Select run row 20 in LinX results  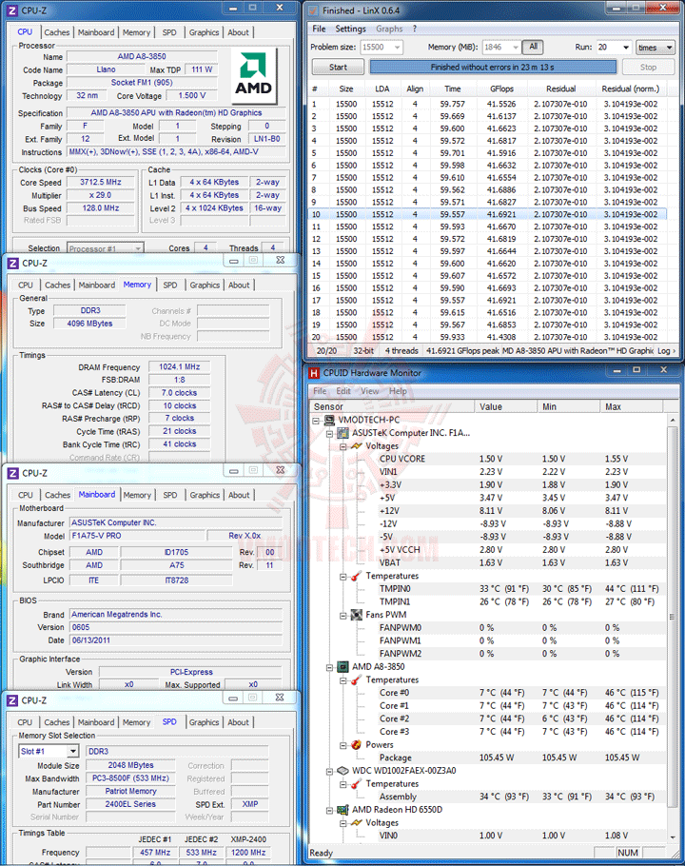[x=487, y=337]
